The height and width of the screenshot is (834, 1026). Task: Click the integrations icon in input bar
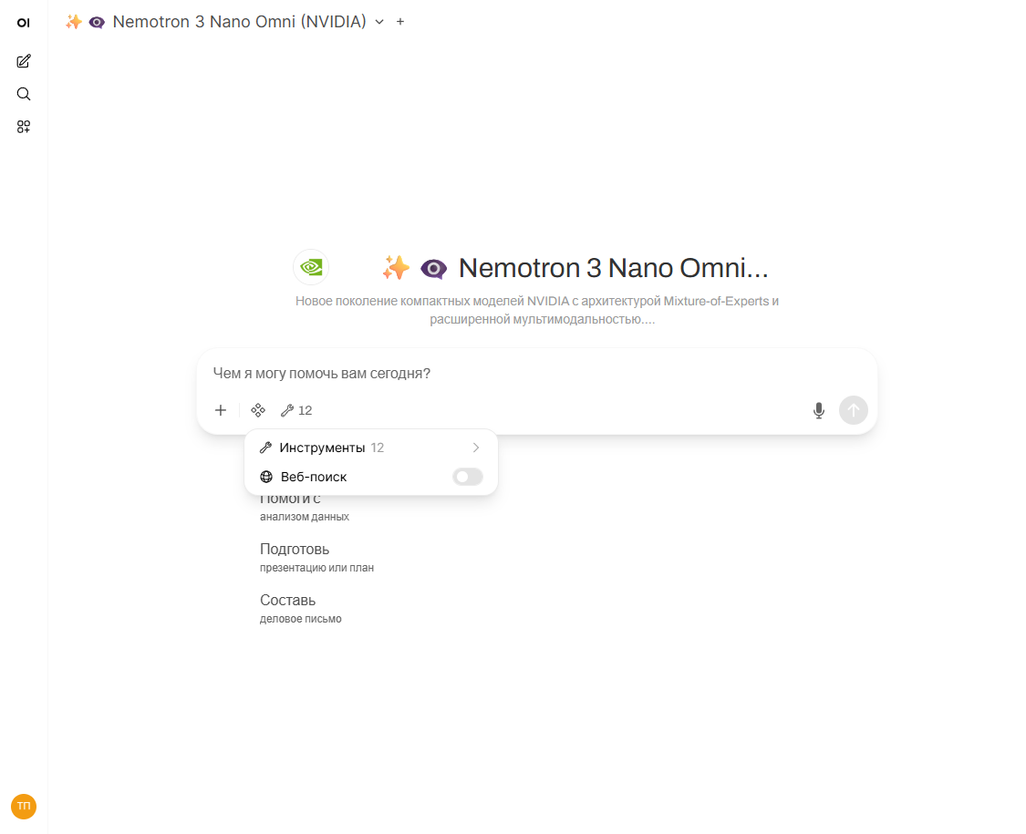[258, 410]
